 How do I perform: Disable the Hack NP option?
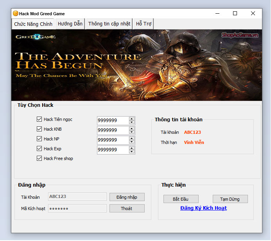(39, 138)
